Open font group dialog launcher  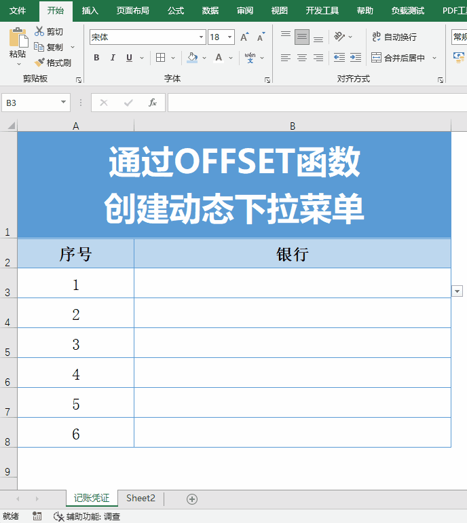(267, 80)
